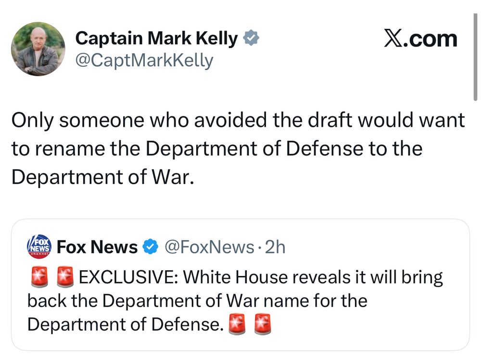Open the @FoxNews handle in the quoted tweet
481x359 pixels.
(x=209, y=247)
